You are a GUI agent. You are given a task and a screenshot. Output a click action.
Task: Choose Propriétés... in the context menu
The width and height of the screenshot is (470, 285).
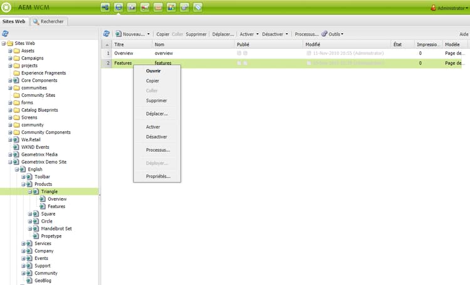coord(157,176)
